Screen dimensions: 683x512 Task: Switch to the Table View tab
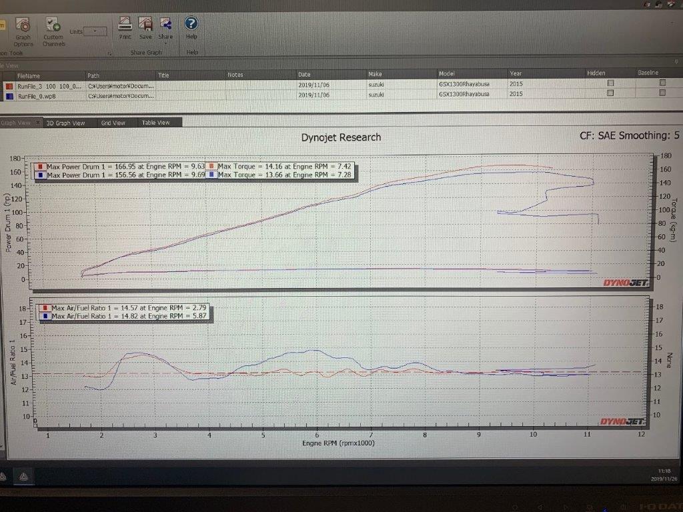tap(155, 123)
